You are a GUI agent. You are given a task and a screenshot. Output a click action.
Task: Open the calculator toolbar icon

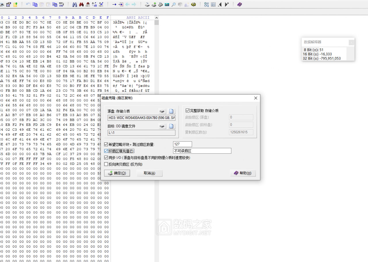(x=167, y=4)
